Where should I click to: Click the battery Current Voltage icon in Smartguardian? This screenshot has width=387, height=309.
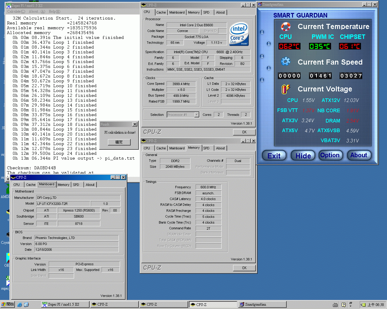285,89
